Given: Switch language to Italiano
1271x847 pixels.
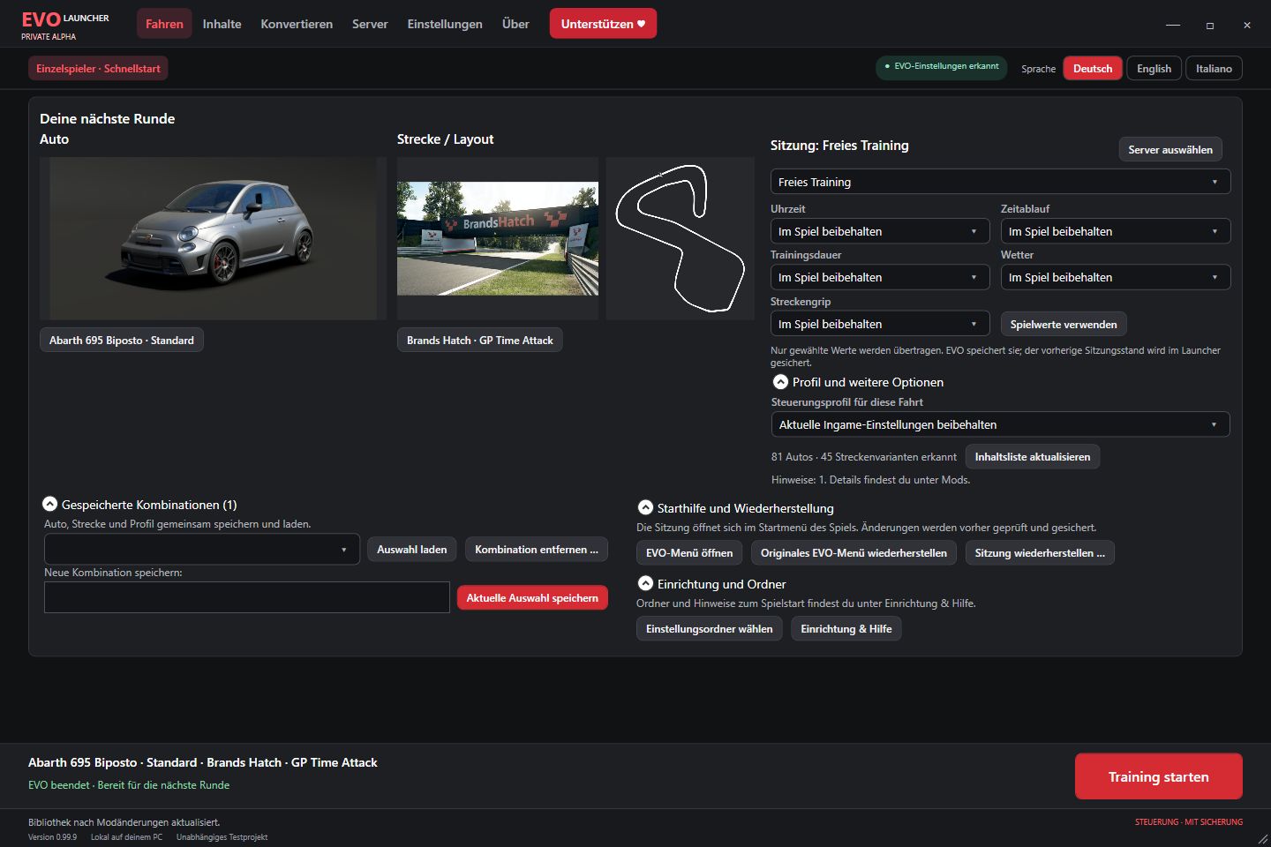Looking at the screenshot, I should 1214,69.
